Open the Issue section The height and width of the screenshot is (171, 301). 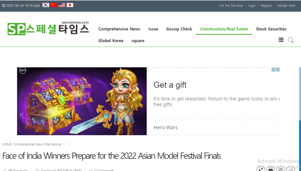tap(153, 29)
